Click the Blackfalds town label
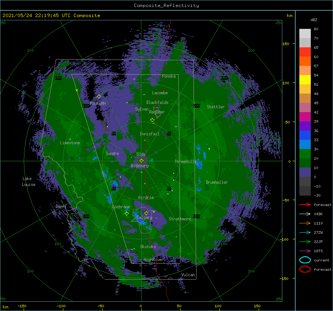Screen dimensions: 333x311 coord(157,102)
